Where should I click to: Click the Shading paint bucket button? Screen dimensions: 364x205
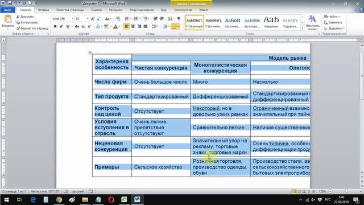click(x=165, y=27)
